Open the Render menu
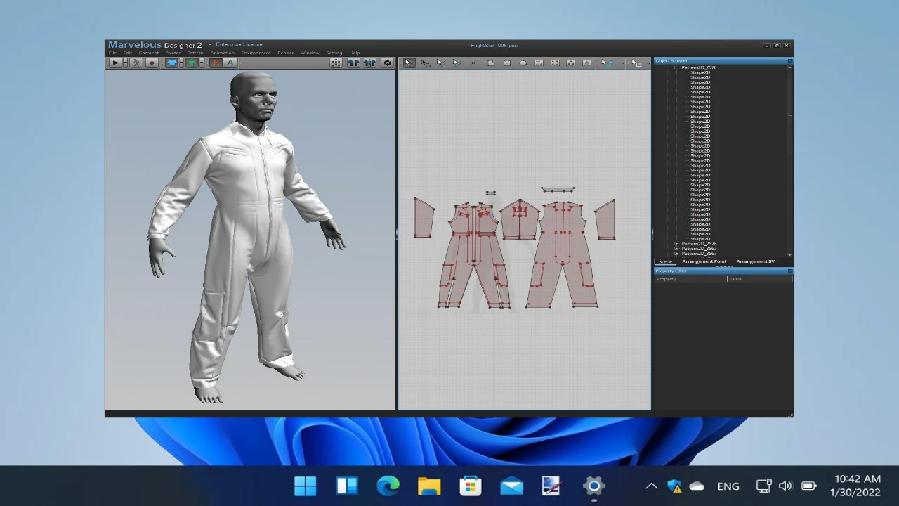Image resolution: width=899 pixels, height=506 pixels. click(286, 53)
